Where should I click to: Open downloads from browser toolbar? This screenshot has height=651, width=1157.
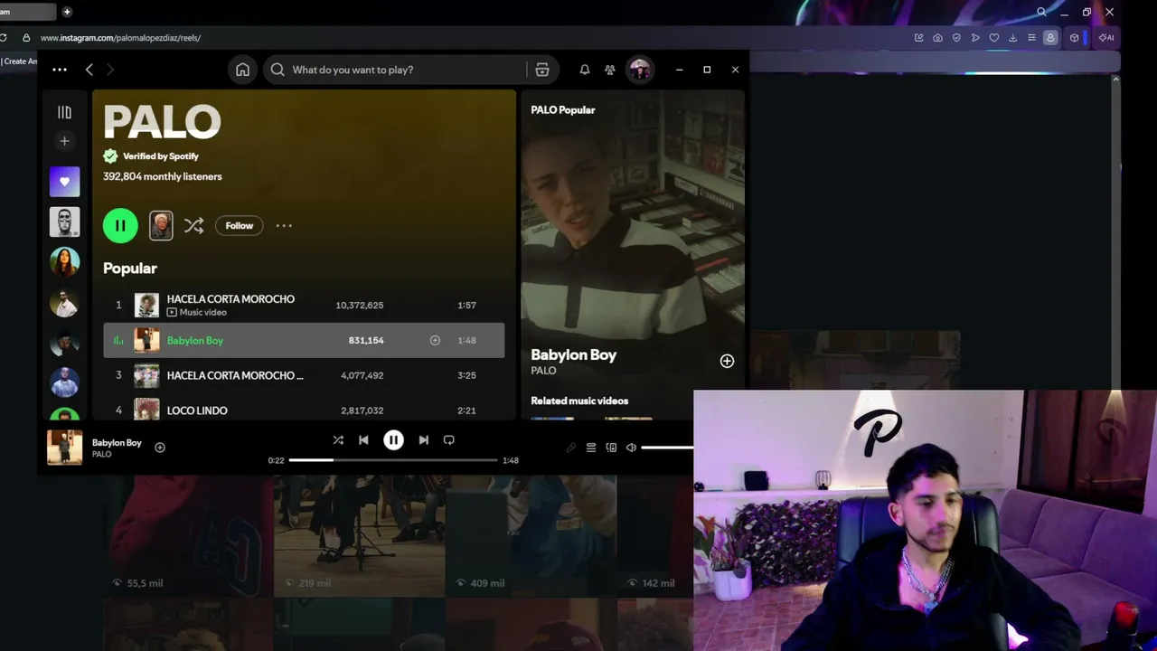[x=1012, y=38]
